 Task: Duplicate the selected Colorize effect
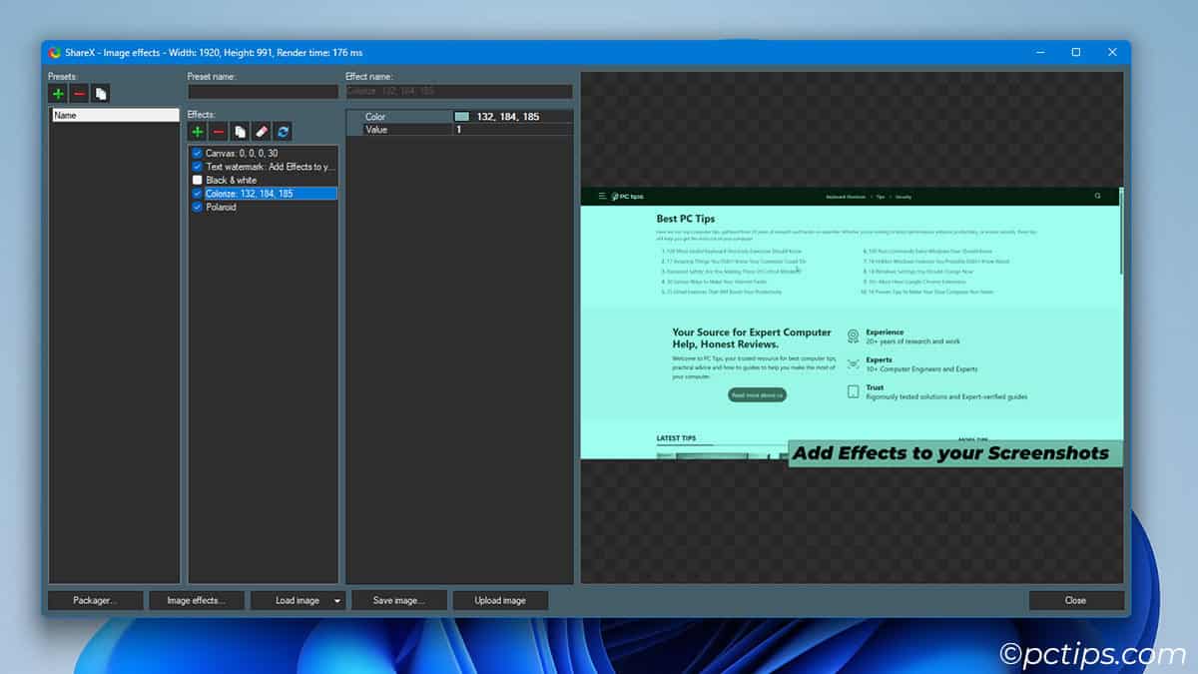pos(238,131)
